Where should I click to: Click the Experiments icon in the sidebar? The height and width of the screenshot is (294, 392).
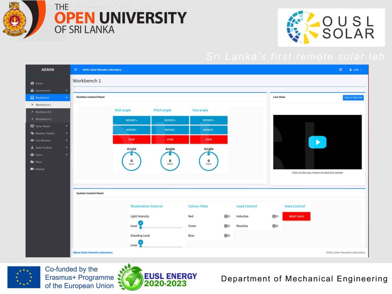click(x=32, y=90)
